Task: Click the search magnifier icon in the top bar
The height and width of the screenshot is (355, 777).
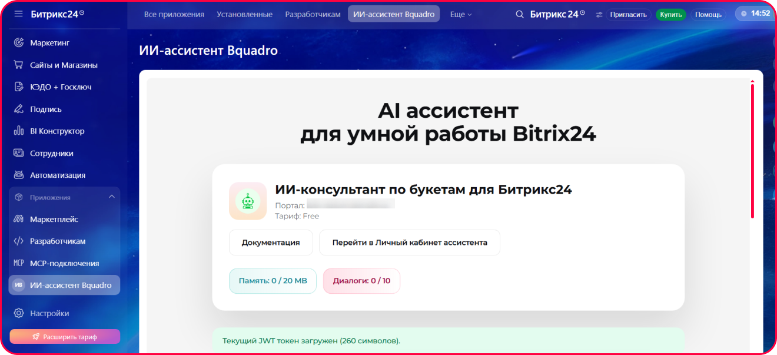Action: pyautogui.click(x=520, y=14)
